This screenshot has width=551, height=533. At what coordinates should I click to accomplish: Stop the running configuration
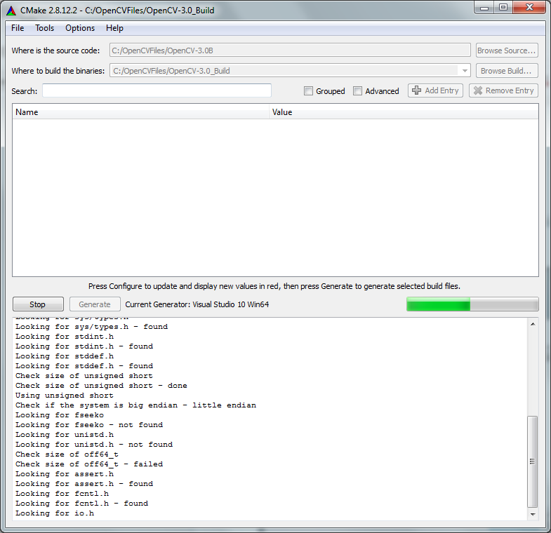[x=38, y=304]
